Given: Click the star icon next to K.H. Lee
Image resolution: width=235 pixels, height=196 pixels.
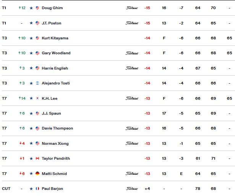Looking at the screenshot, I should click(x=31, y=98).
